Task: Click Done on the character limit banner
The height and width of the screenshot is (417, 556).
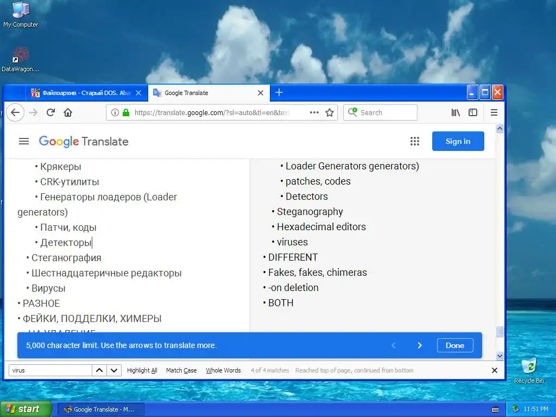Action: point(455,345)
